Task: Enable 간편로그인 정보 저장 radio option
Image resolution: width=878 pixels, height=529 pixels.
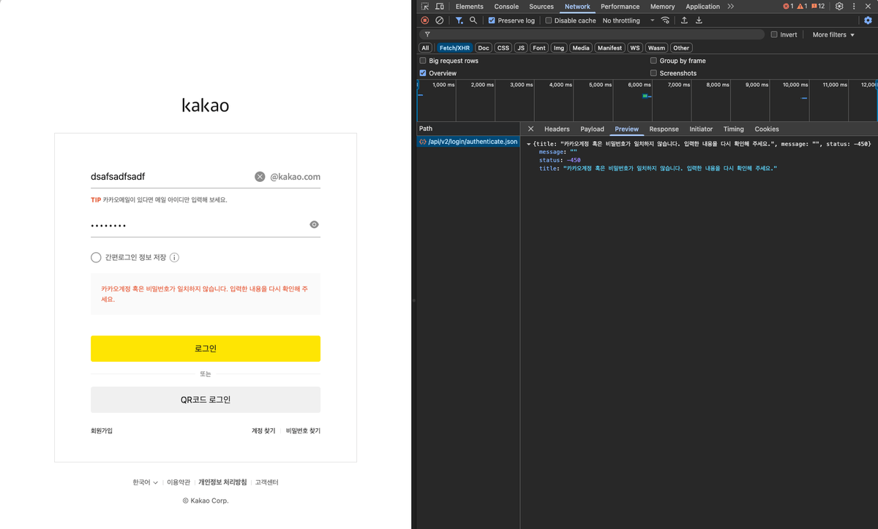Action: [x=96, y=257]
